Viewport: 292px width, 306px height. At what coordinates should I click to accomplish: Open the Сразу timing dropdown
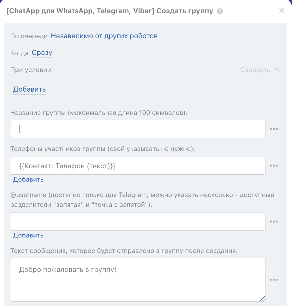coord(42,53)
